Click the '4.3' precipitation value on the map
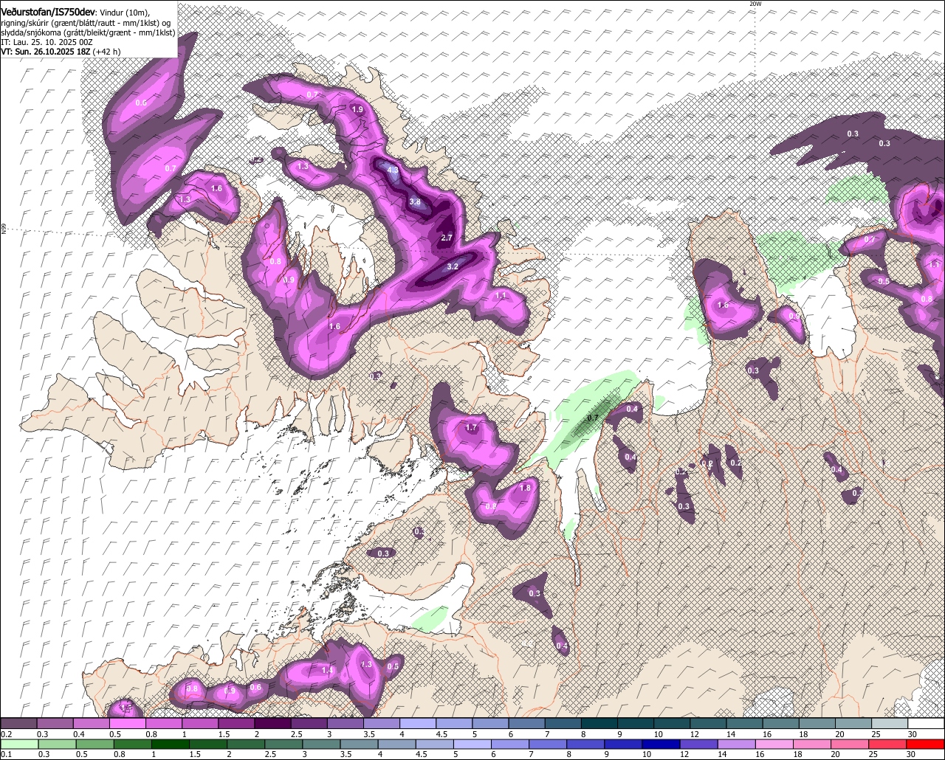This screenshot has height=760, width=945. click(393, 170)
